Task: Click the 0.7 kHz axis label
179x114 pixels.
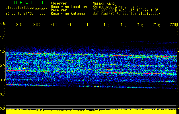Action: pyautogui.click(x=3, y=94)
